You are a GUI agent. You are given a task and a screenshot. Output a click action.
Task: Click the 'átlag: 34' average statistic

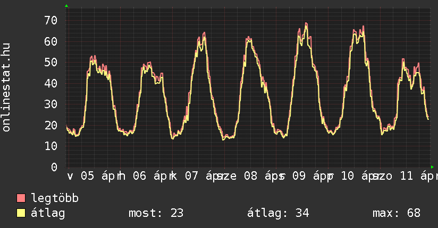coord(278,213)
